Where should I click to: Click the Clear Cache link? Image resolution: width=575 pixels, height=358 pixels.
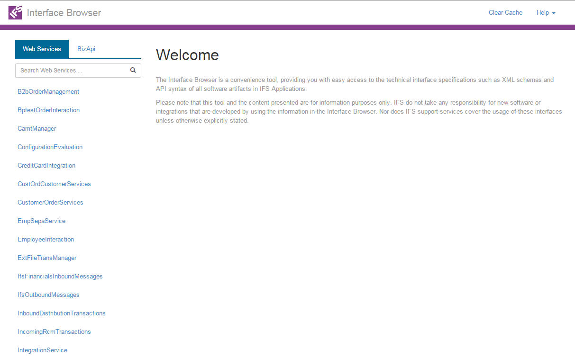pos(505,12)
